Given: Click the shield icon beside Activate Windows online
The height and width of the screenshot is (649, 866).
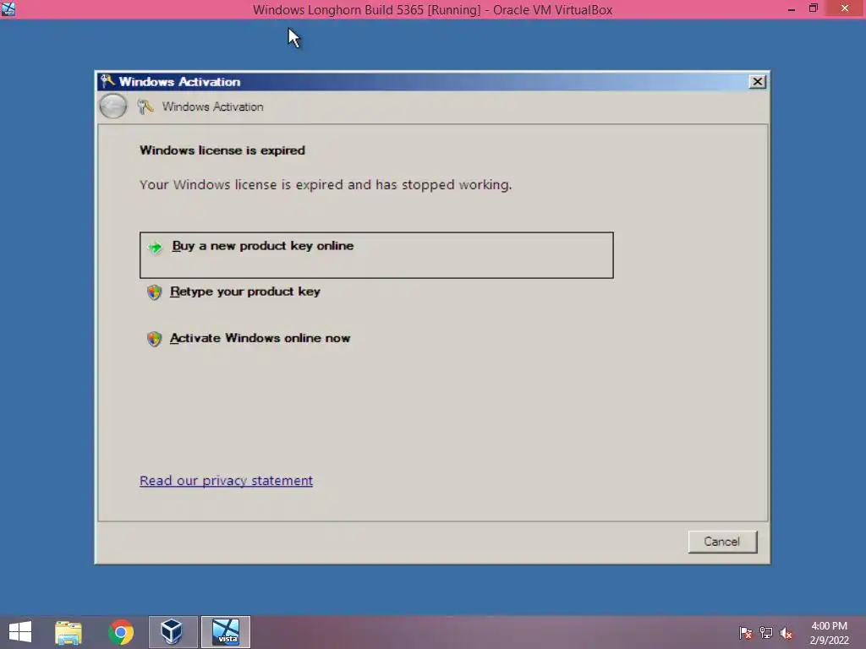Looking at the screenshot, I should point(154,338).
